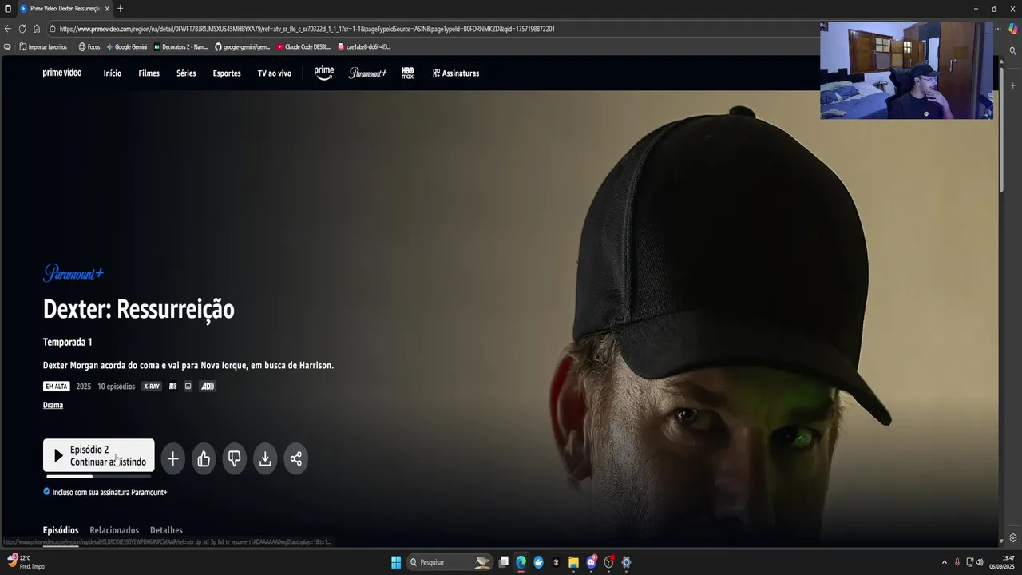1022x575 pixels.
Task: Click the Dexter: Ressurreição title
Action: [139, 309]
